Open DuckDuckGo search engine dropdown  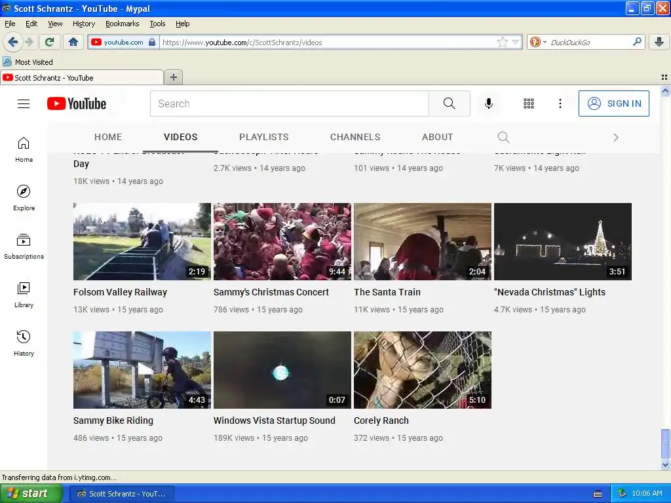(x=545, y=42)
